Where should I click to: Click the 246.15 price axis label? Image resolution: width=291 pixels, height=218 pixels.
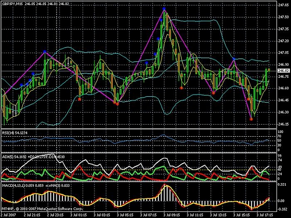pyautogui.click(x=284, y=124)
